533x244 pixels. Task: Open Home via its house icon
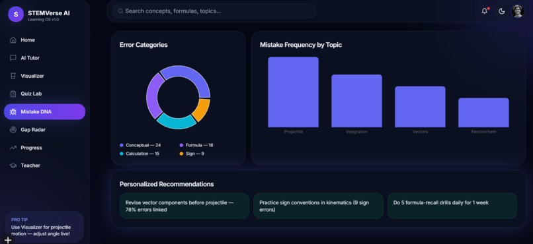tap(13, 40)
